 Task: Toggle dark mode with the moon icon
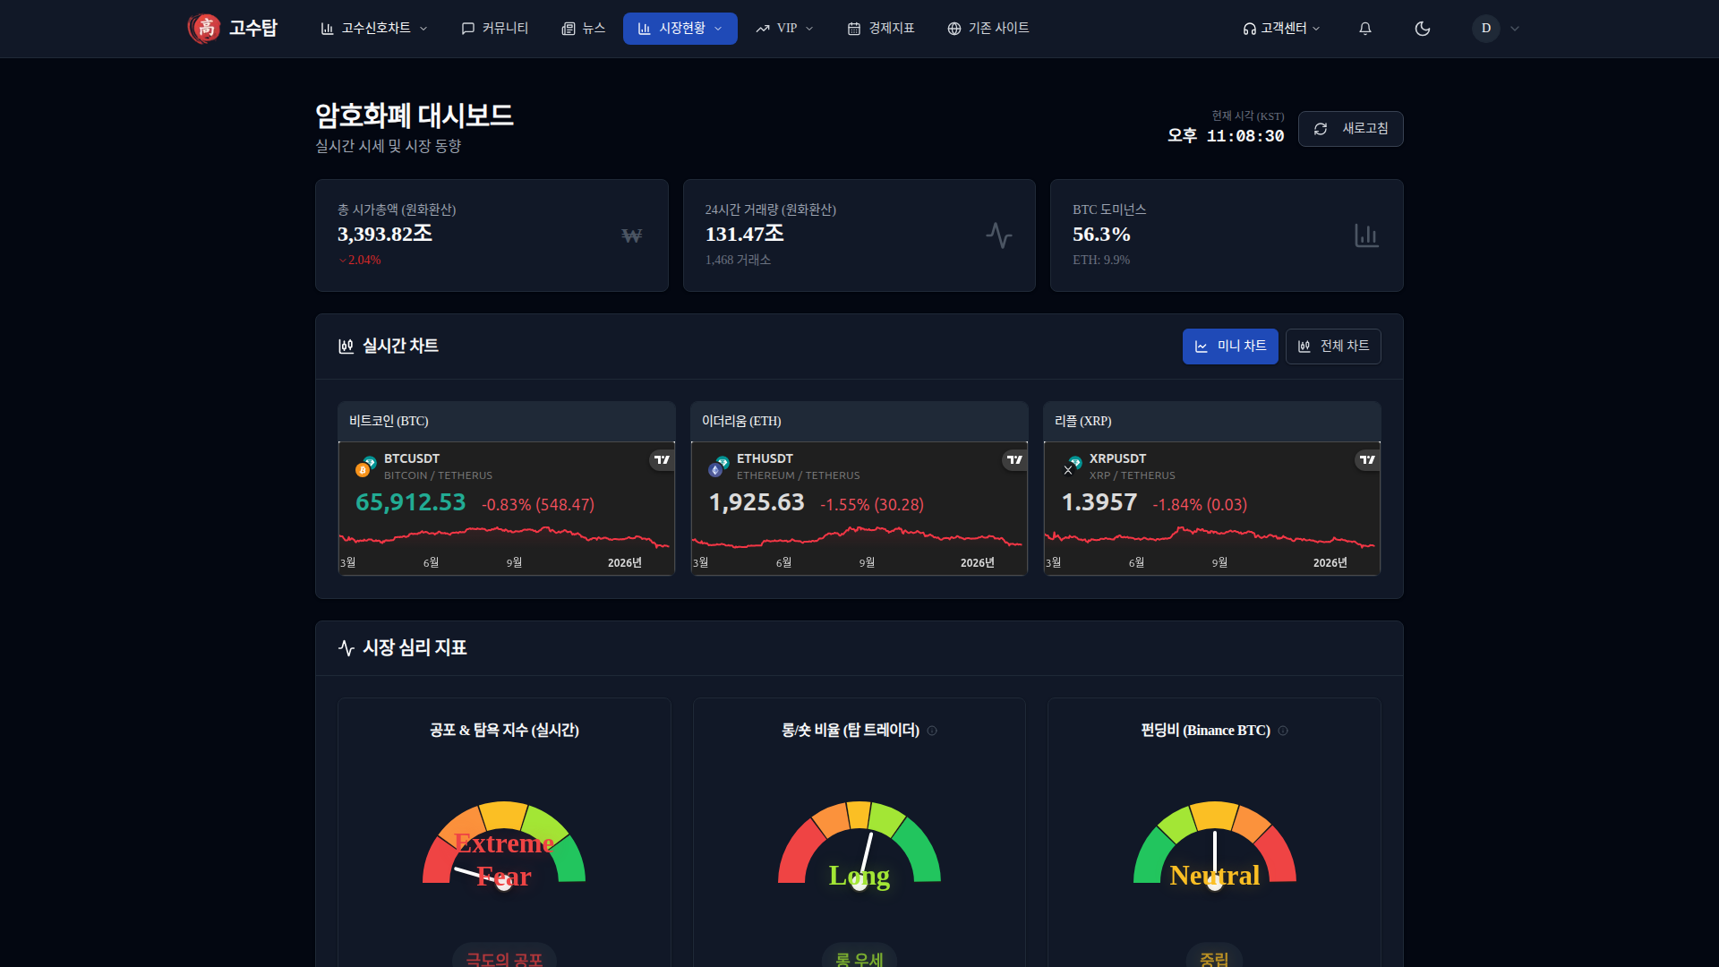pyautogui.click(x=1422, y=29)
